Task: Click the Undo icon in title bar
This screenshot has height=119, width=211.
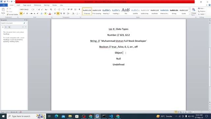Action: coord(7,1)
